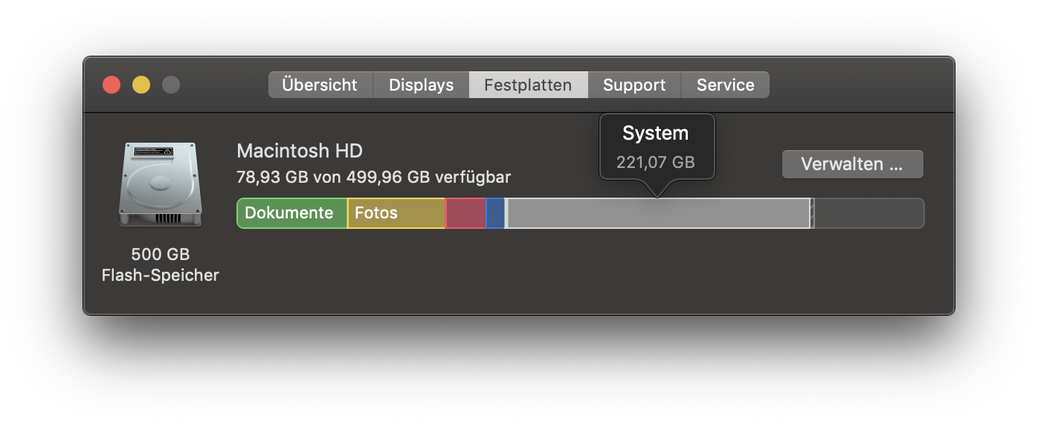Click the Macintosh HD hard drive icon

[x=160, y=185]
